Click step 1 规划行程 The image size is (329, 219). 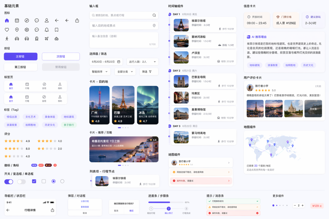[x=151, y=209]
